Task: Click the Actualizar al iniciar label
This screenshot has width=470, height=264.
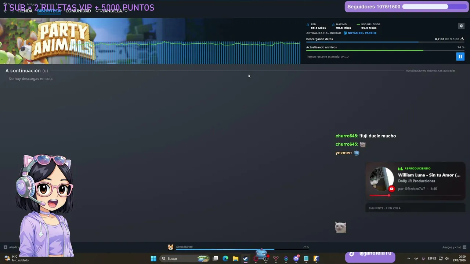Action: (x=323, y=33)
